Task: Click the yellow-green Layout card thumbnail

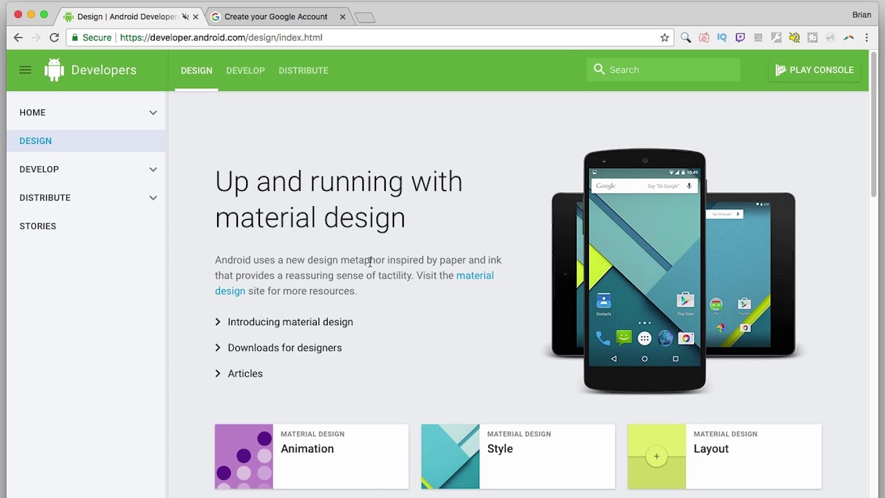Action: pyautogui.click(x=656, y=456)
